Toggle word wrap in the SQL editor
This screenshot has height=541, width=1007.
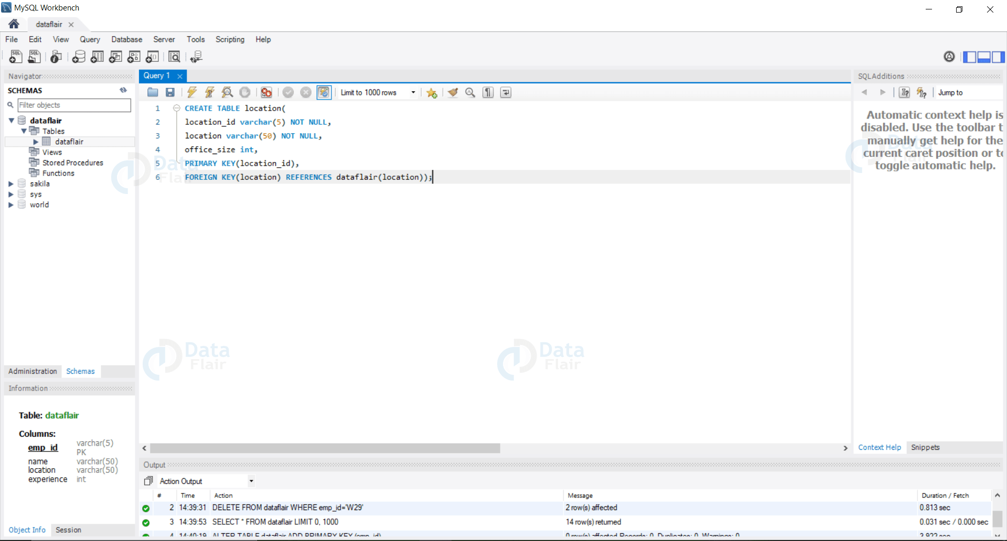(x=505, y=92)
